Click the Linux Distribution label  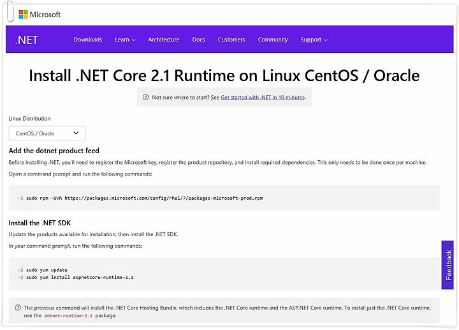[x=29, y=118]
